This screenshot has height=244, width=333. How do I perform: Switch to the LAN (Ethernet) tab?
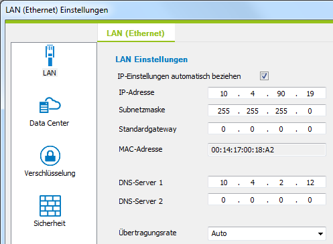pos(136,33)
